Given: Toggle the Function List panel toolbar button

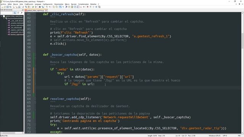Looking at the screenshot, I should coord(78,7).
